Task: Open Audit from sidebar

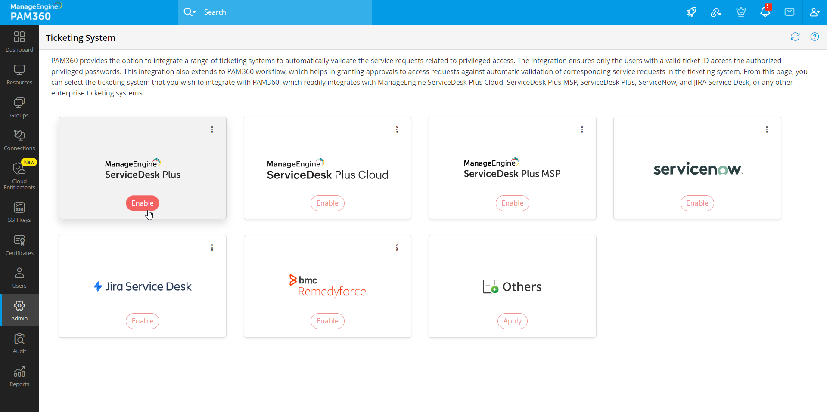Action: 19,344
